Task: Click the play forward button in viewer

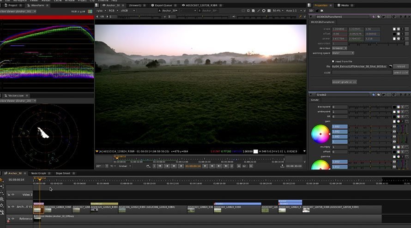Action: (205, 166)
